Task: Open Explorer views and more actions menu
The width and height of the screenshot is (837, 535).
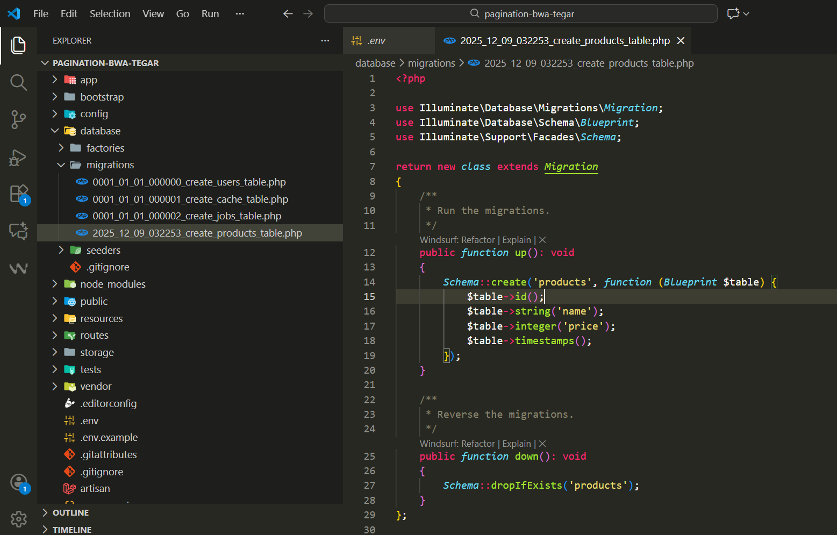Action: tap(325, 41)
